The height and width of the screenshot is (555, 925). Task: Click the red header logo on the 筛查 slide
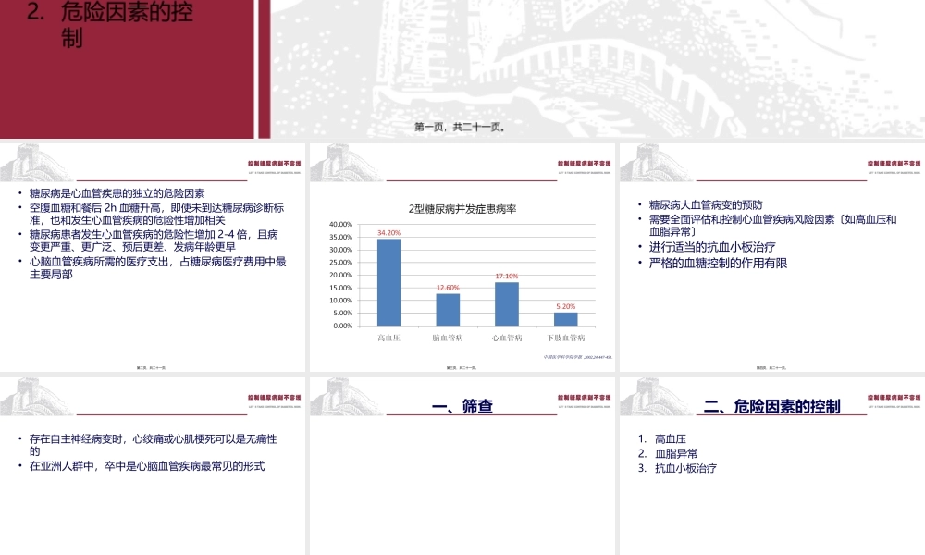point(584,400)
